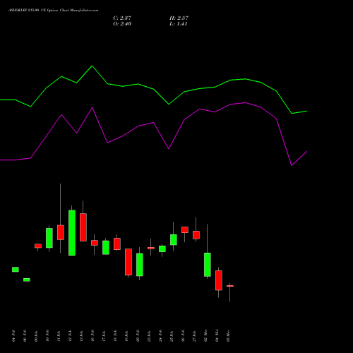Click the 20 Feb date label
The height and width of the screenshot is (353, 353).
(x=138, y=336)
